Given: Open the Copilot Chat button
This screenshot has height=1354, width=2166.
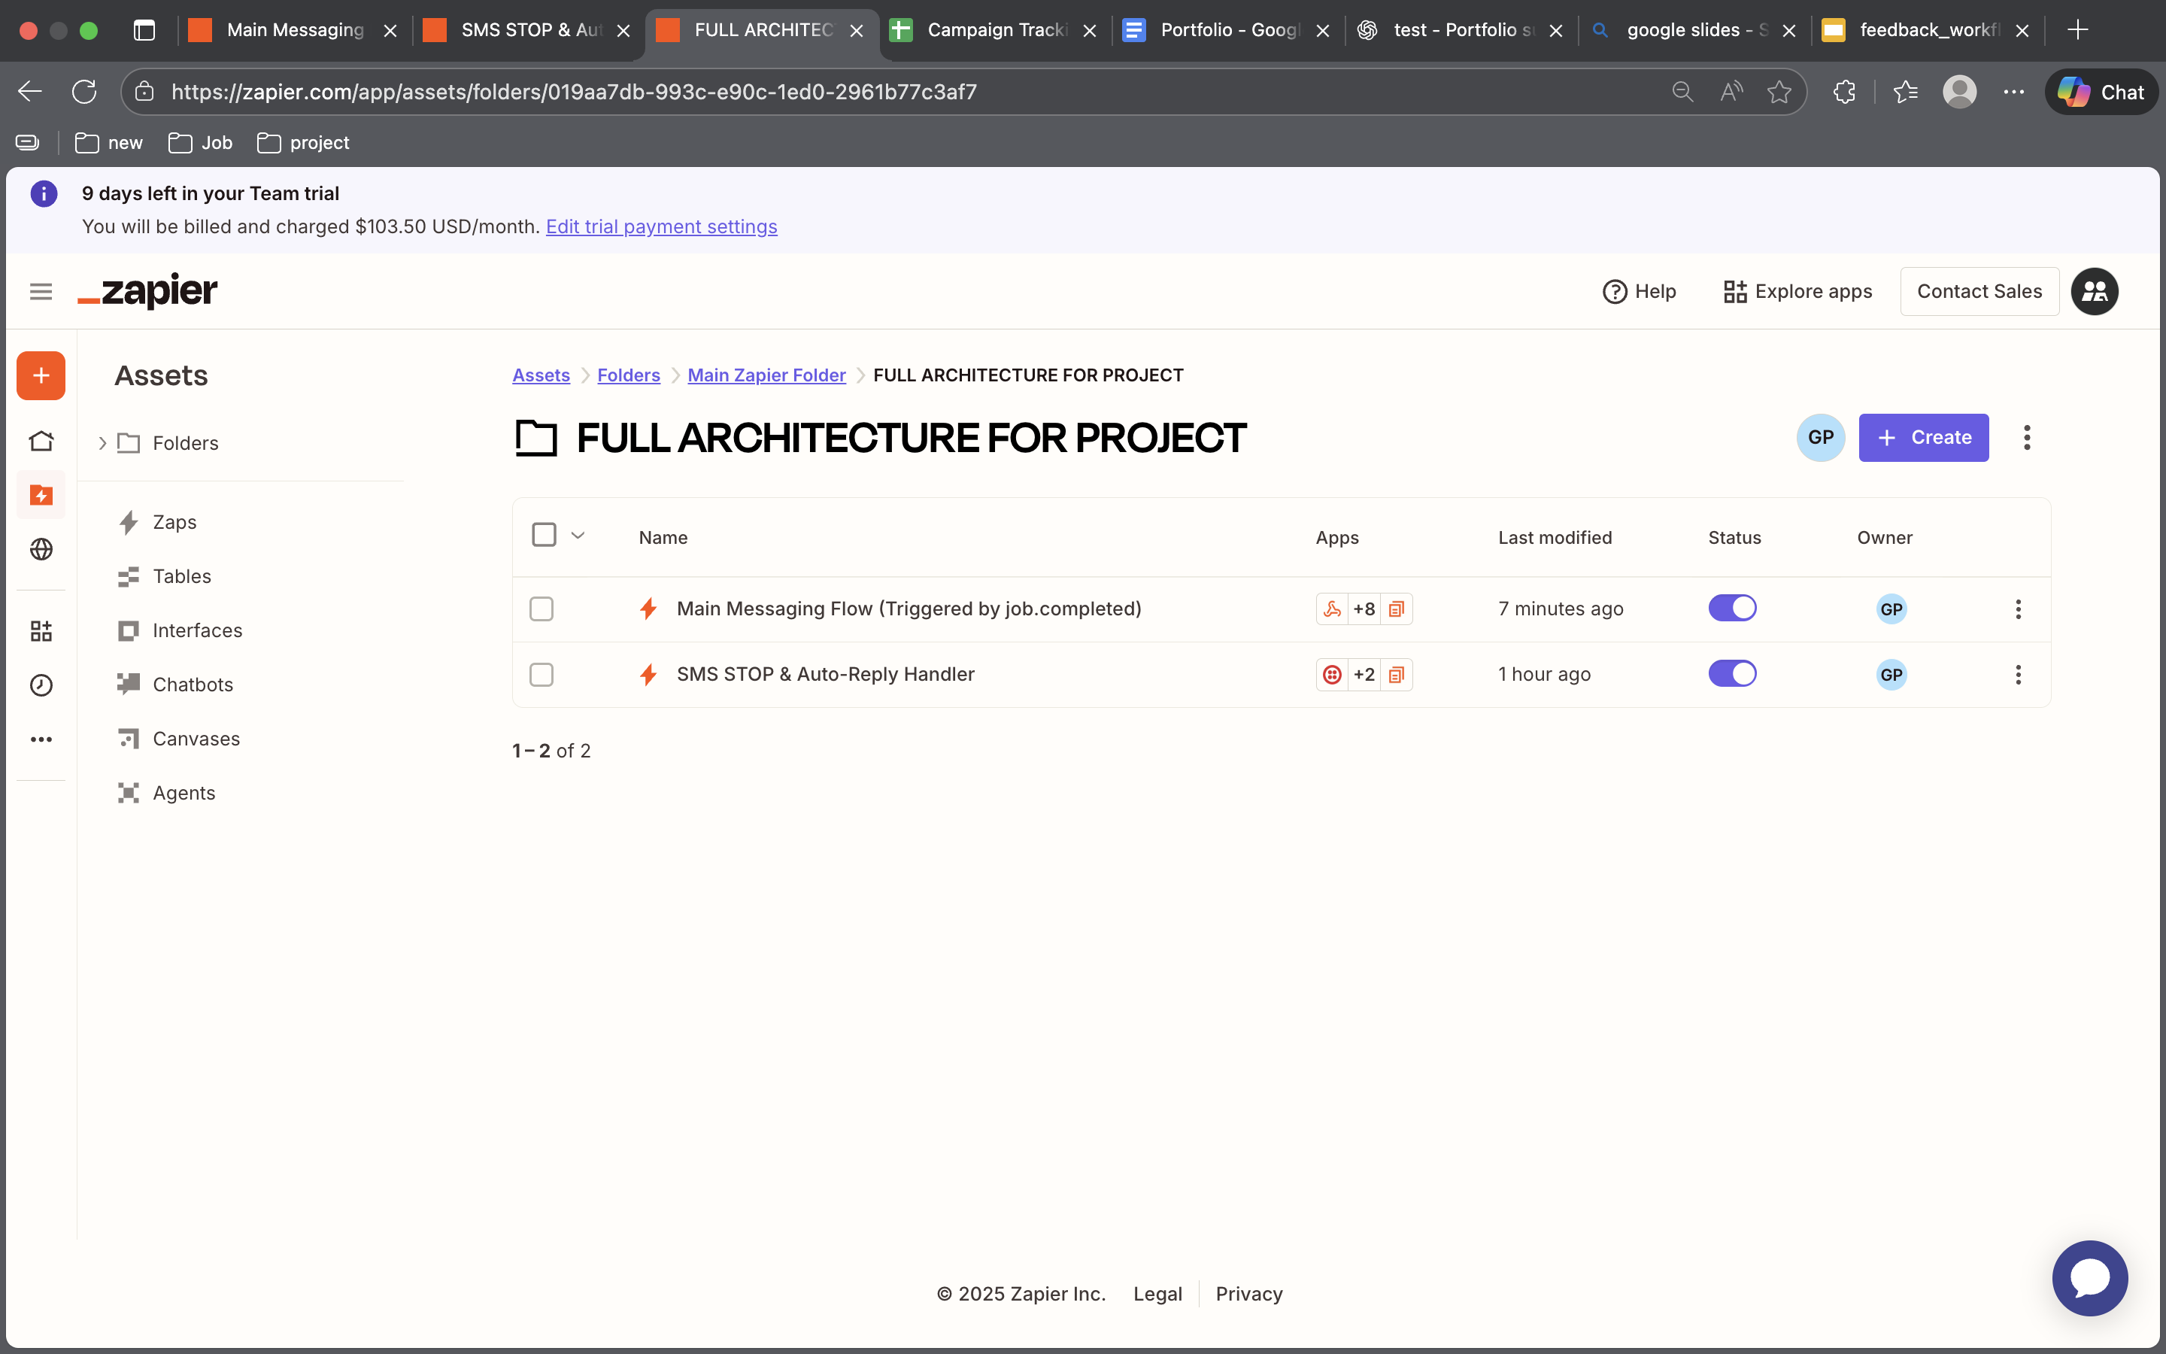Looking at the screenshot, I should point(2101,91).
